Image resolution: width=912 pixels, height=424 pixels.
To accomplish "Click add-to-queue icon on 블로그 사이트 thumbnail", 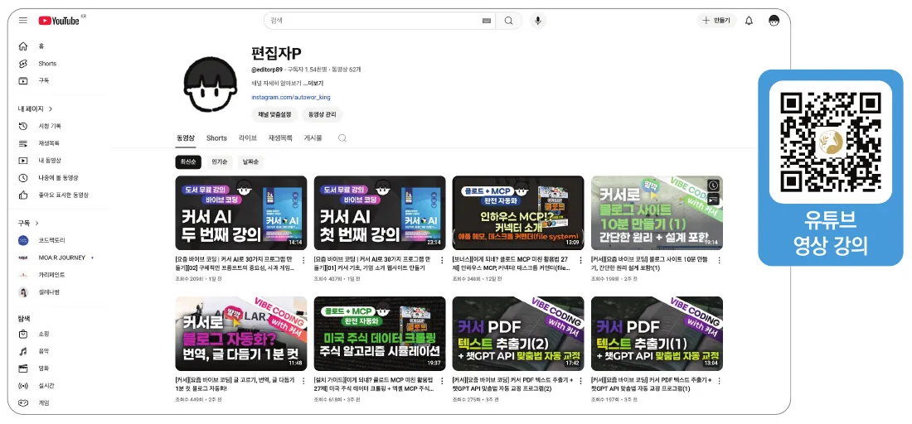I will coord(714,200).
